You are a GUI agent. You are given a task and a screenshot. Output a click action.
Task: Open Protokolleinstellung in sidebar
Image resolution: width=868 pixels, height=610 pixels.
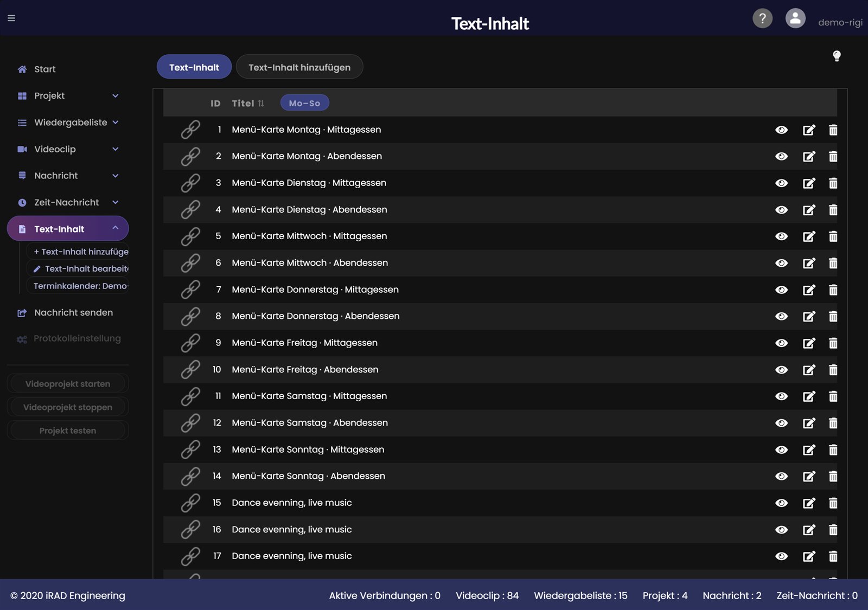pos(68,338)
